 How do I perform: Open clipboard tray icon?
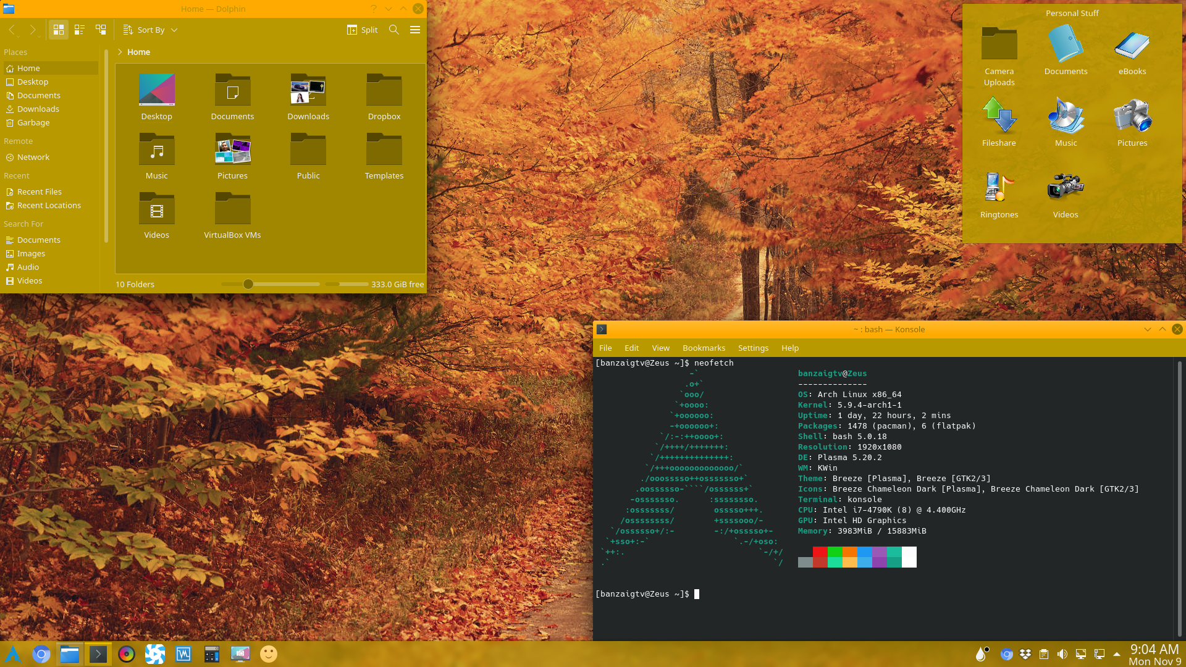point(1044,654)
